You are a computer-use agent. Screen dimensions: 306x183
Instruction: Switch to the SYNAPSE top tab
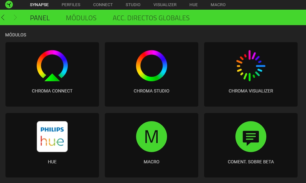[x=39, y=5]
